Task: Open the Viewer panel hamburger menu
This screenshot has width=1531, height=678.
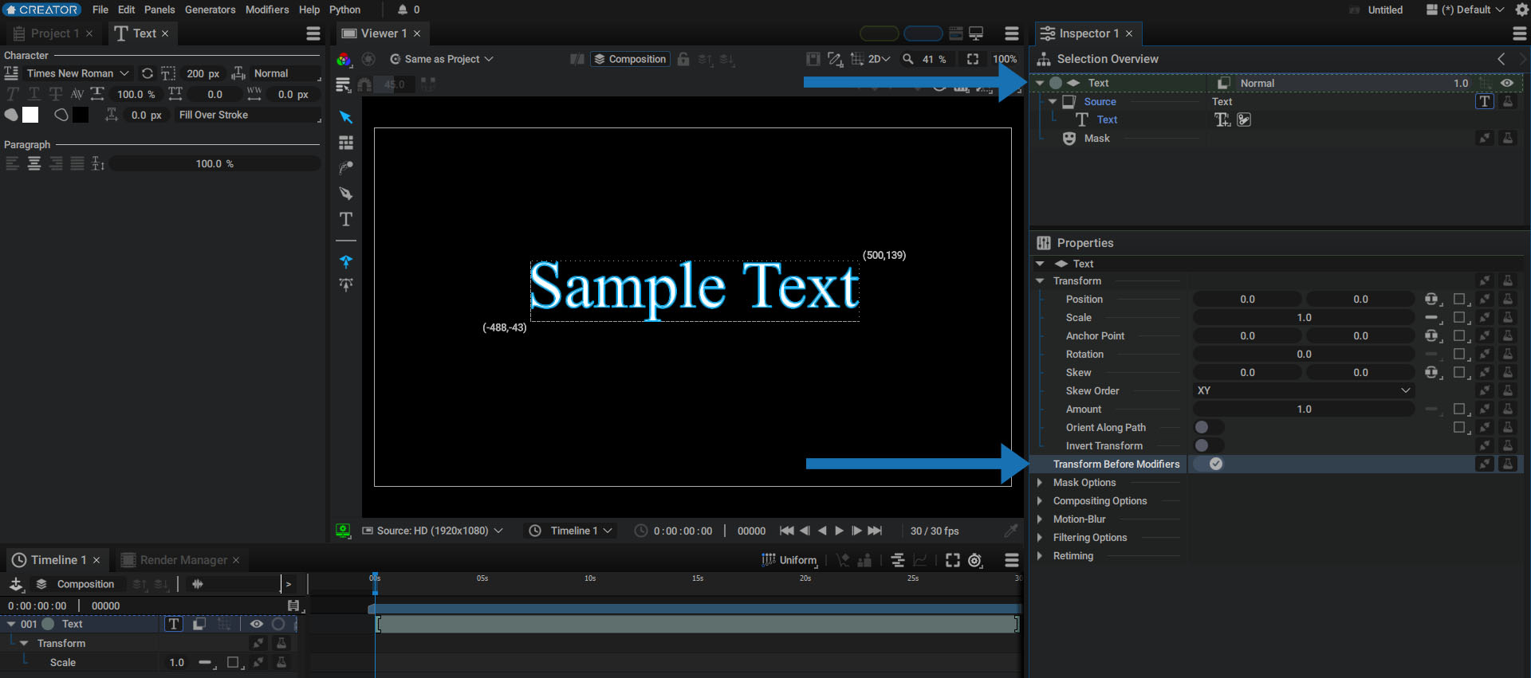Action: [1012, 33]
